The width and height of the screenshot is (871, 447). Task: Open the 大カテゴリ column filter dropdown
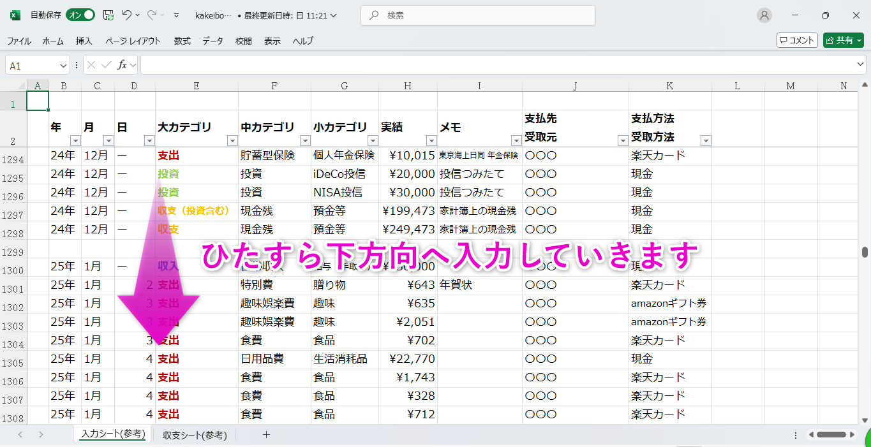tap(232, 141)
